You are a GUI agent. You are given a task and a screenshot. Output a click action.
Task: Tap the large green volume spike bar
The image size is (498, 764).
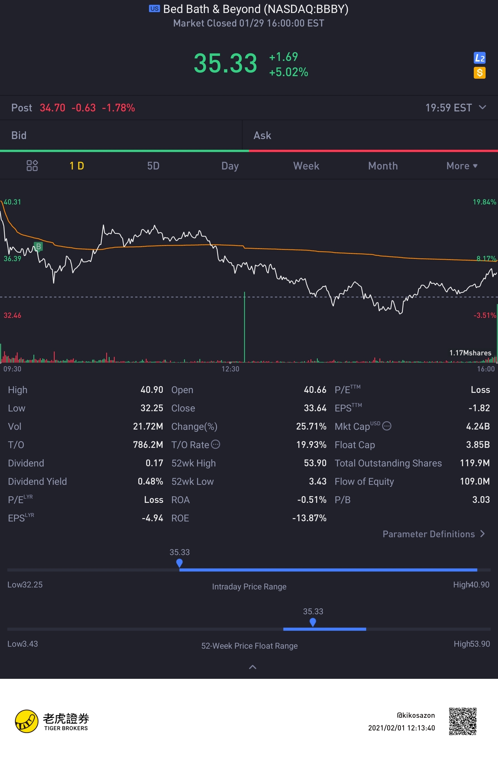click(244, 327)
